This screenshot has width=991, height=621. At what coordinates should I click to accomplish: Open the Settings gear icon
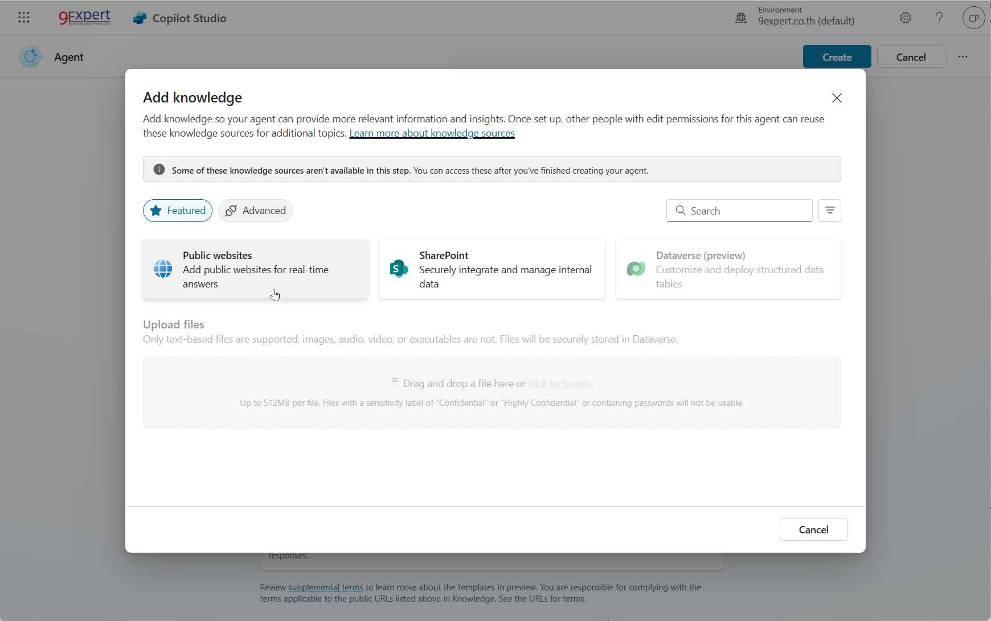(x=905, y=18)
